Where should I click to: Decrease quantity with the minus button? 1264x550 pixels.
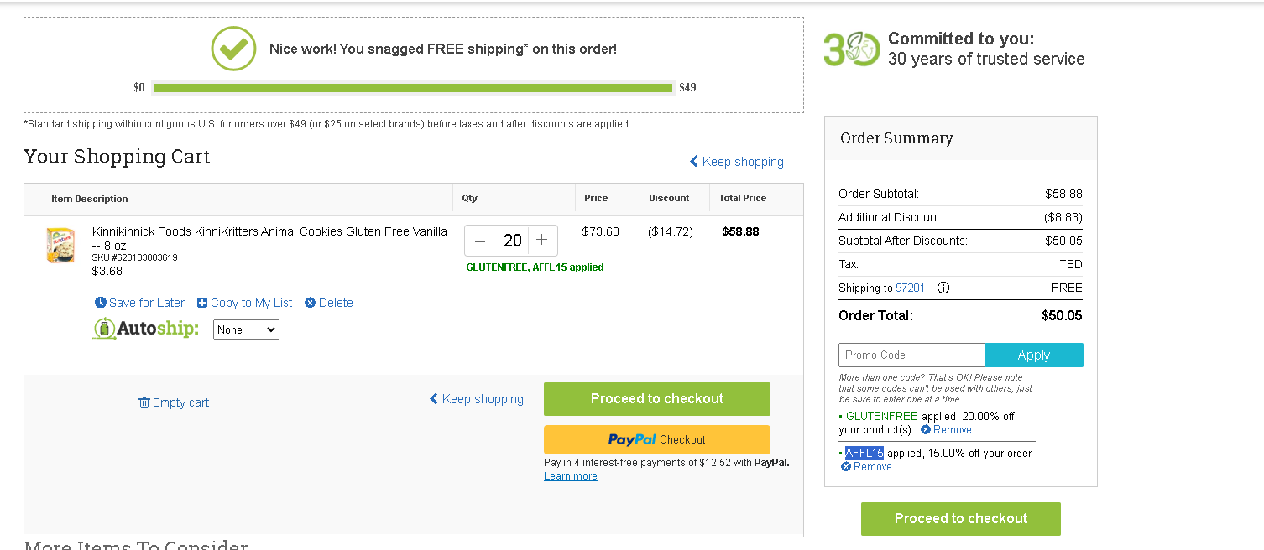point(480,241)
